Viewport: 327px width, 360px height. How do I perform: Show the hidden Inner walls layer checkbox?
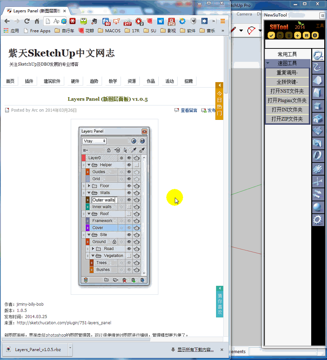tap(129, 207)
